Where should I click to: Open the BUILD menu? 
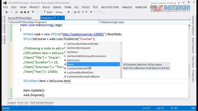pyautogui.click(x=46, y=7)
